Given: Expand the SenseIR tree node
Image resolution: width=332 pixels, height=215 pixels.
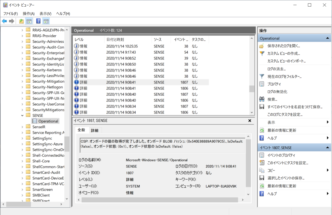Looking at the screenshot, I should [x=22, y=127].
